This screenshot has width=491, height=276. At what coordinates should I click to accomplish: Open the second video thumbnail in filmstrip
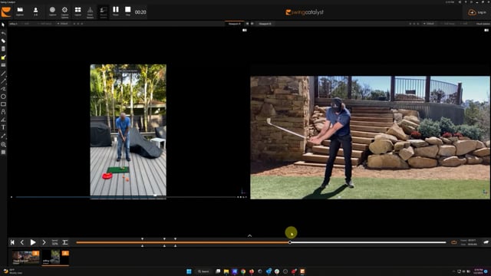point(55,258)
